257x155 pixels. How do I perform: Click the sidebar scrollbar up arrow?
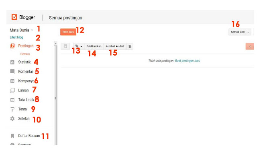point(55,43)
